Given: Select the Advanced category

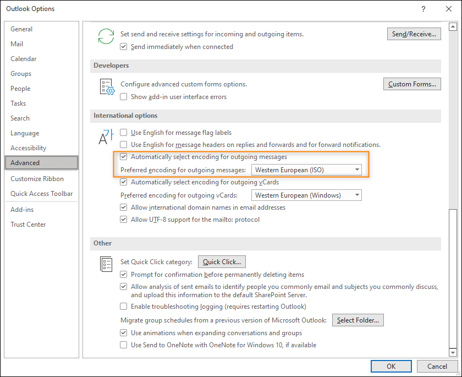Looking at the screenshot, I should coord(42,163).
